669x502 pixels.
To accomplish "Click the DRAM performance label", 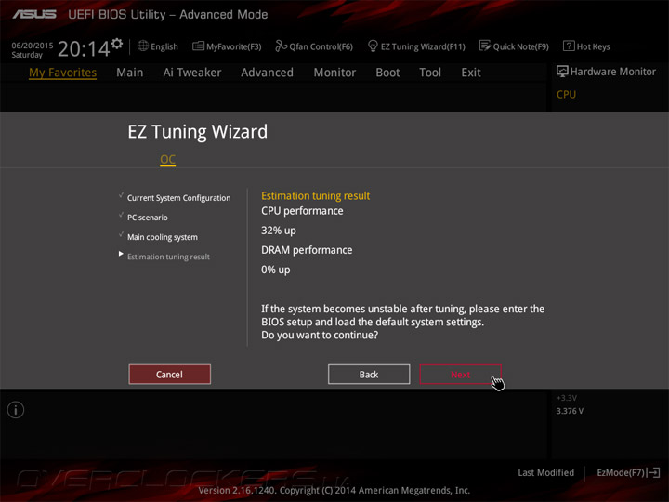I will [307, 250].
